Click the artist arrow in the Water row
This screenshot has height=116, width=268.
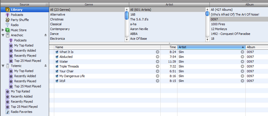pos(242,62)
